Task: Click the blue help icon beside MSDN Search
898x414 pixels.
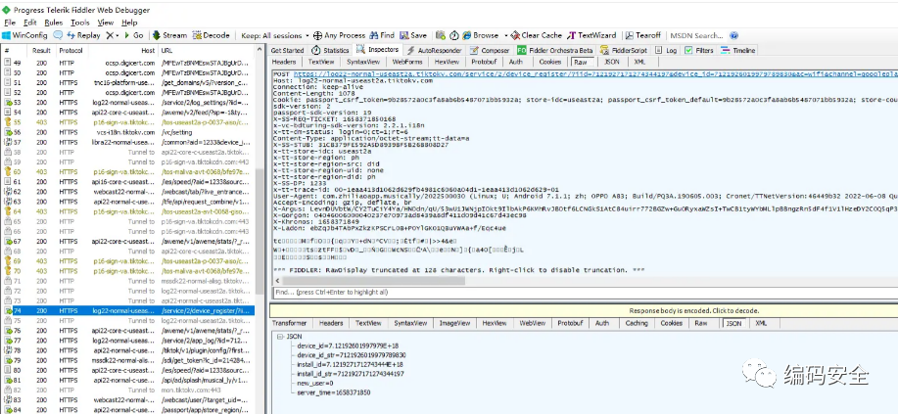Action: coord(734,35)
